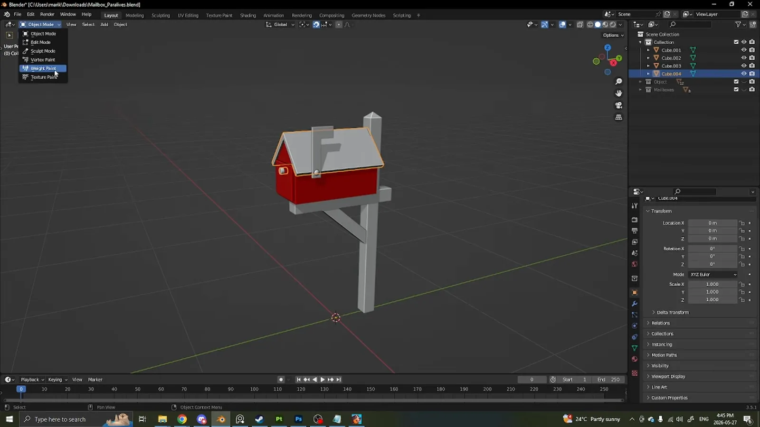
Task: Choose Weight Paint from mode list
Action: 43,68
